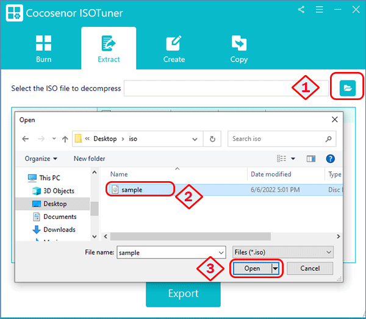Click the share icon in title bar
Image resolution: width=366 pixels, height=319 pixels.
(301, 10)
